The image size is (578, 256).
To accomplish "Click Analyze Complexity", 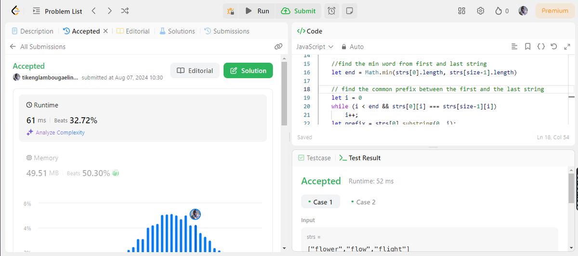I will (x=56, y=133).
